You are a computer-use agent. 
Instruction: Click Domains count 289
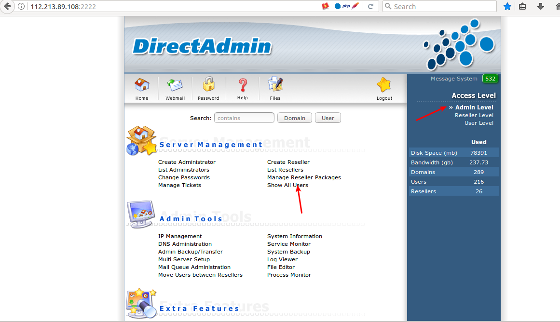[x=478, y=172]
